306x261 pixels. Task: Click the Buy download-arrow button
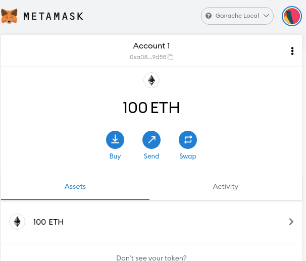(115, 140)
